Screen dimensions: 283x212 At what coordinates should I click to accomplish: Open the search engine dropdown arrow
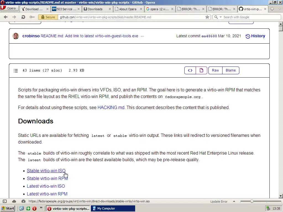click(x=221, y=17)
